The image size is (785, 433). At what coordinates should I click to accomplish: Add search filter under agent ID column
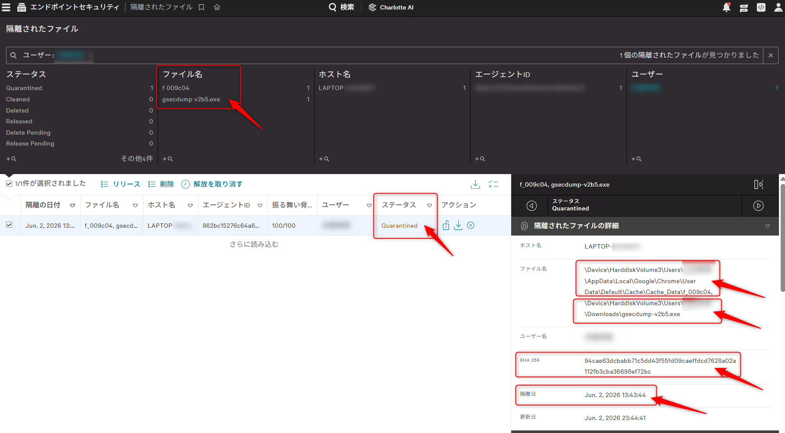coord(480,159)
